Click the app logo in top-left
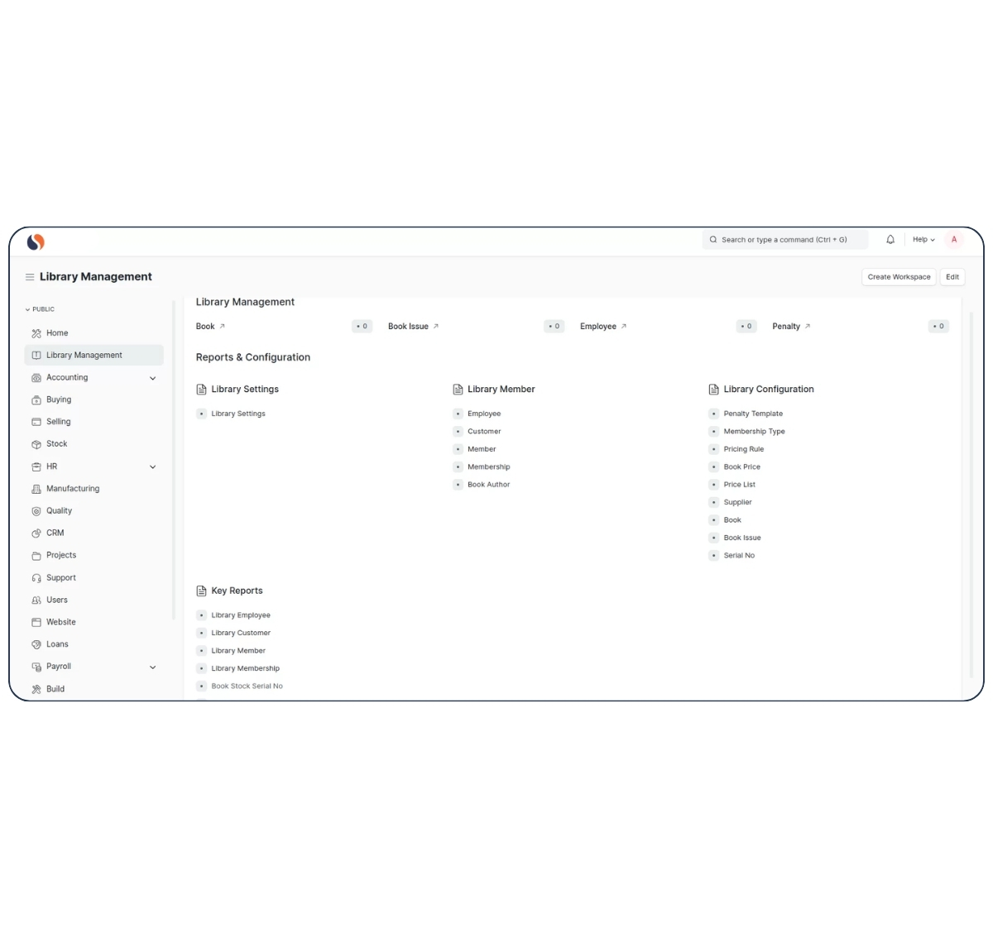The image size is (993, 928). (x=36, y=242)
